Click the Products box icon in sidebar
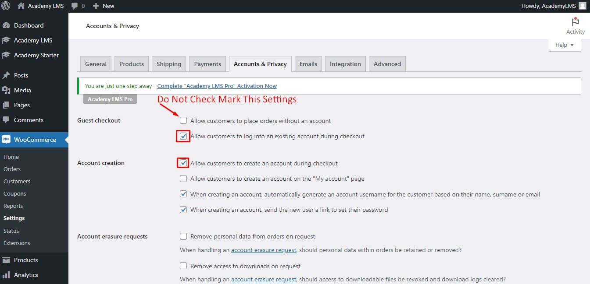This screenshot has width=590, height=284. [6, 260]
